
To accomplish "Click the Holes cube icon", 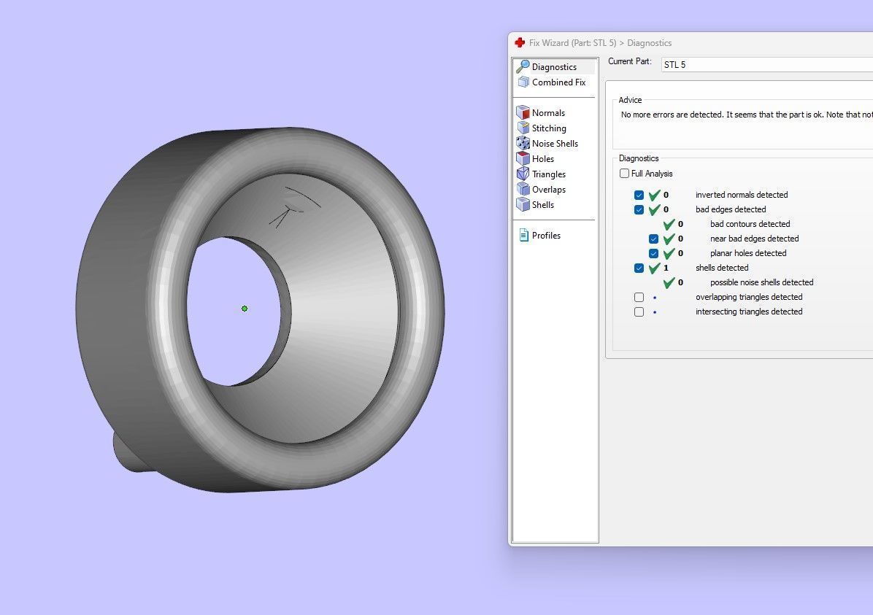I will (x=523, y=158).
